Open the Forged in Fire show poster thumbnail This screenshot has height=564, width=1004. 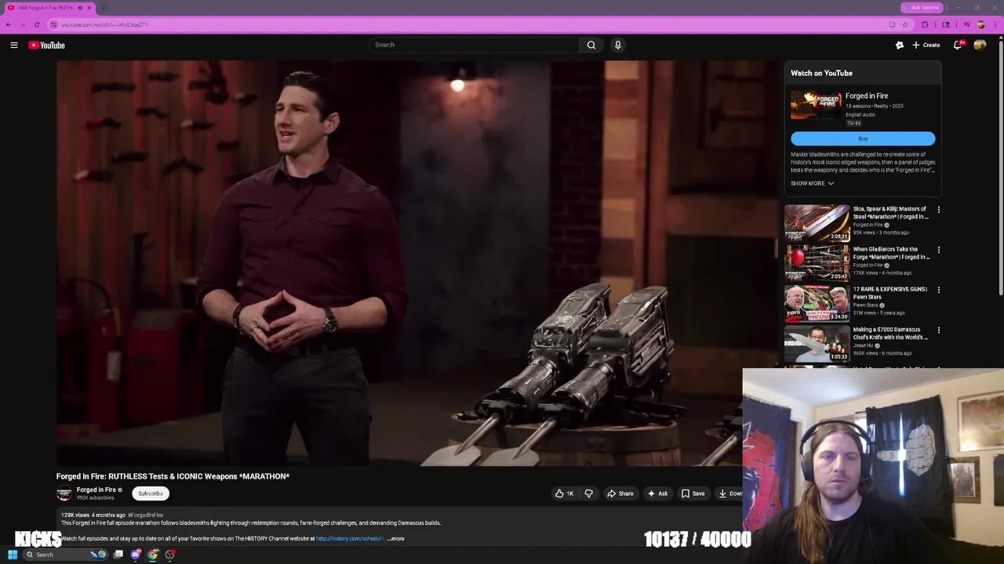[816, 105]
